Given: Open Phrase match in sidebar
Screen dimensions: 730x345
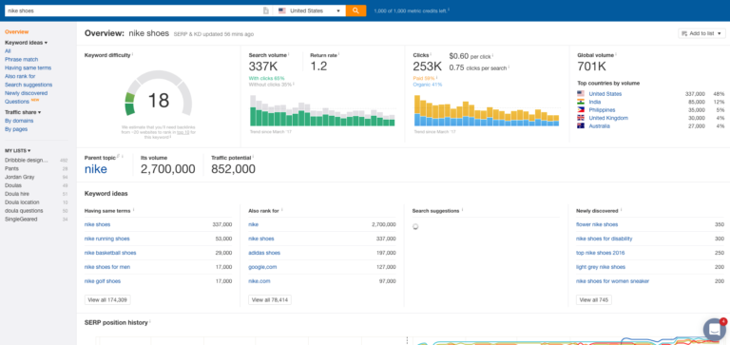Looking at the screenshot, I should [22, 60].
